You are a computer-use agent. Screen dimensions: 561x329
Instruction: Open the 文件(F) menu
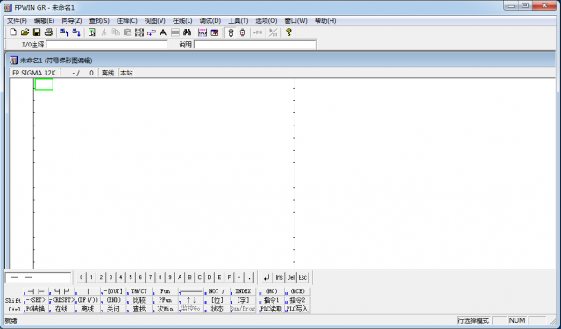click(17, 20)
